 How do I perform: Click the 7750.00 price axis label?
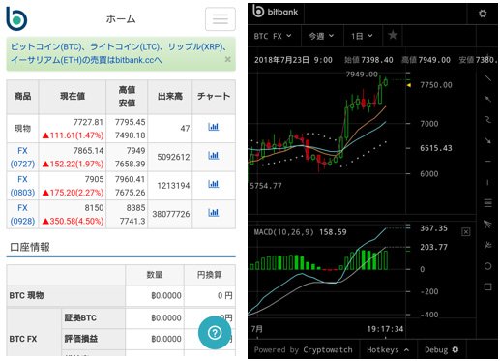click(436, 85)
